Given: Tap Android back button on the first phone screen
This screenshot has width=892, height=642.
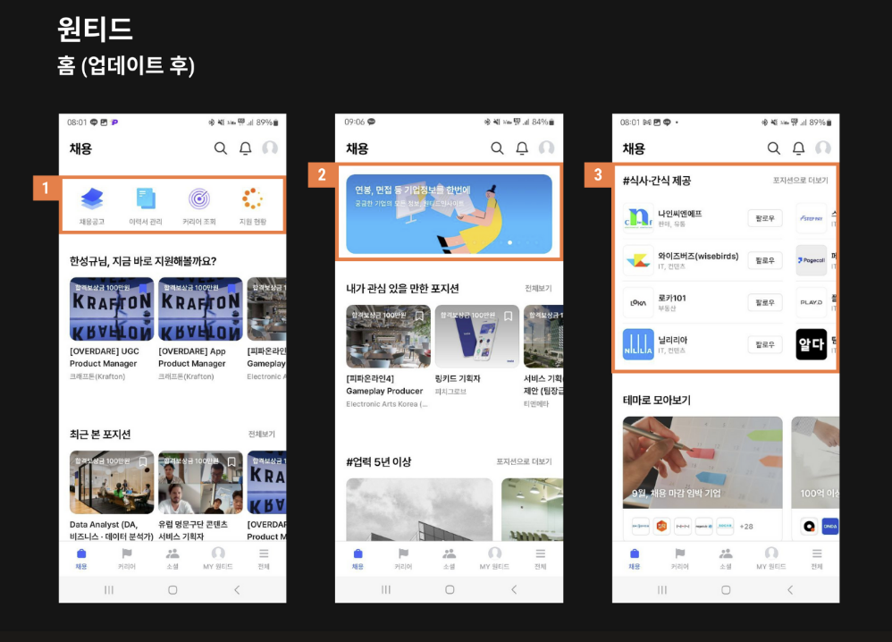Looking at the screenshot, I should pyautogui.click(x=237, y=589).
